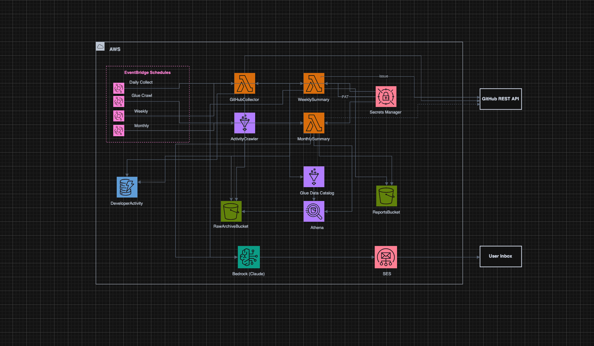Select the Glue Crawl label
Screen dimensions: 594x346
tap(142, 96)
